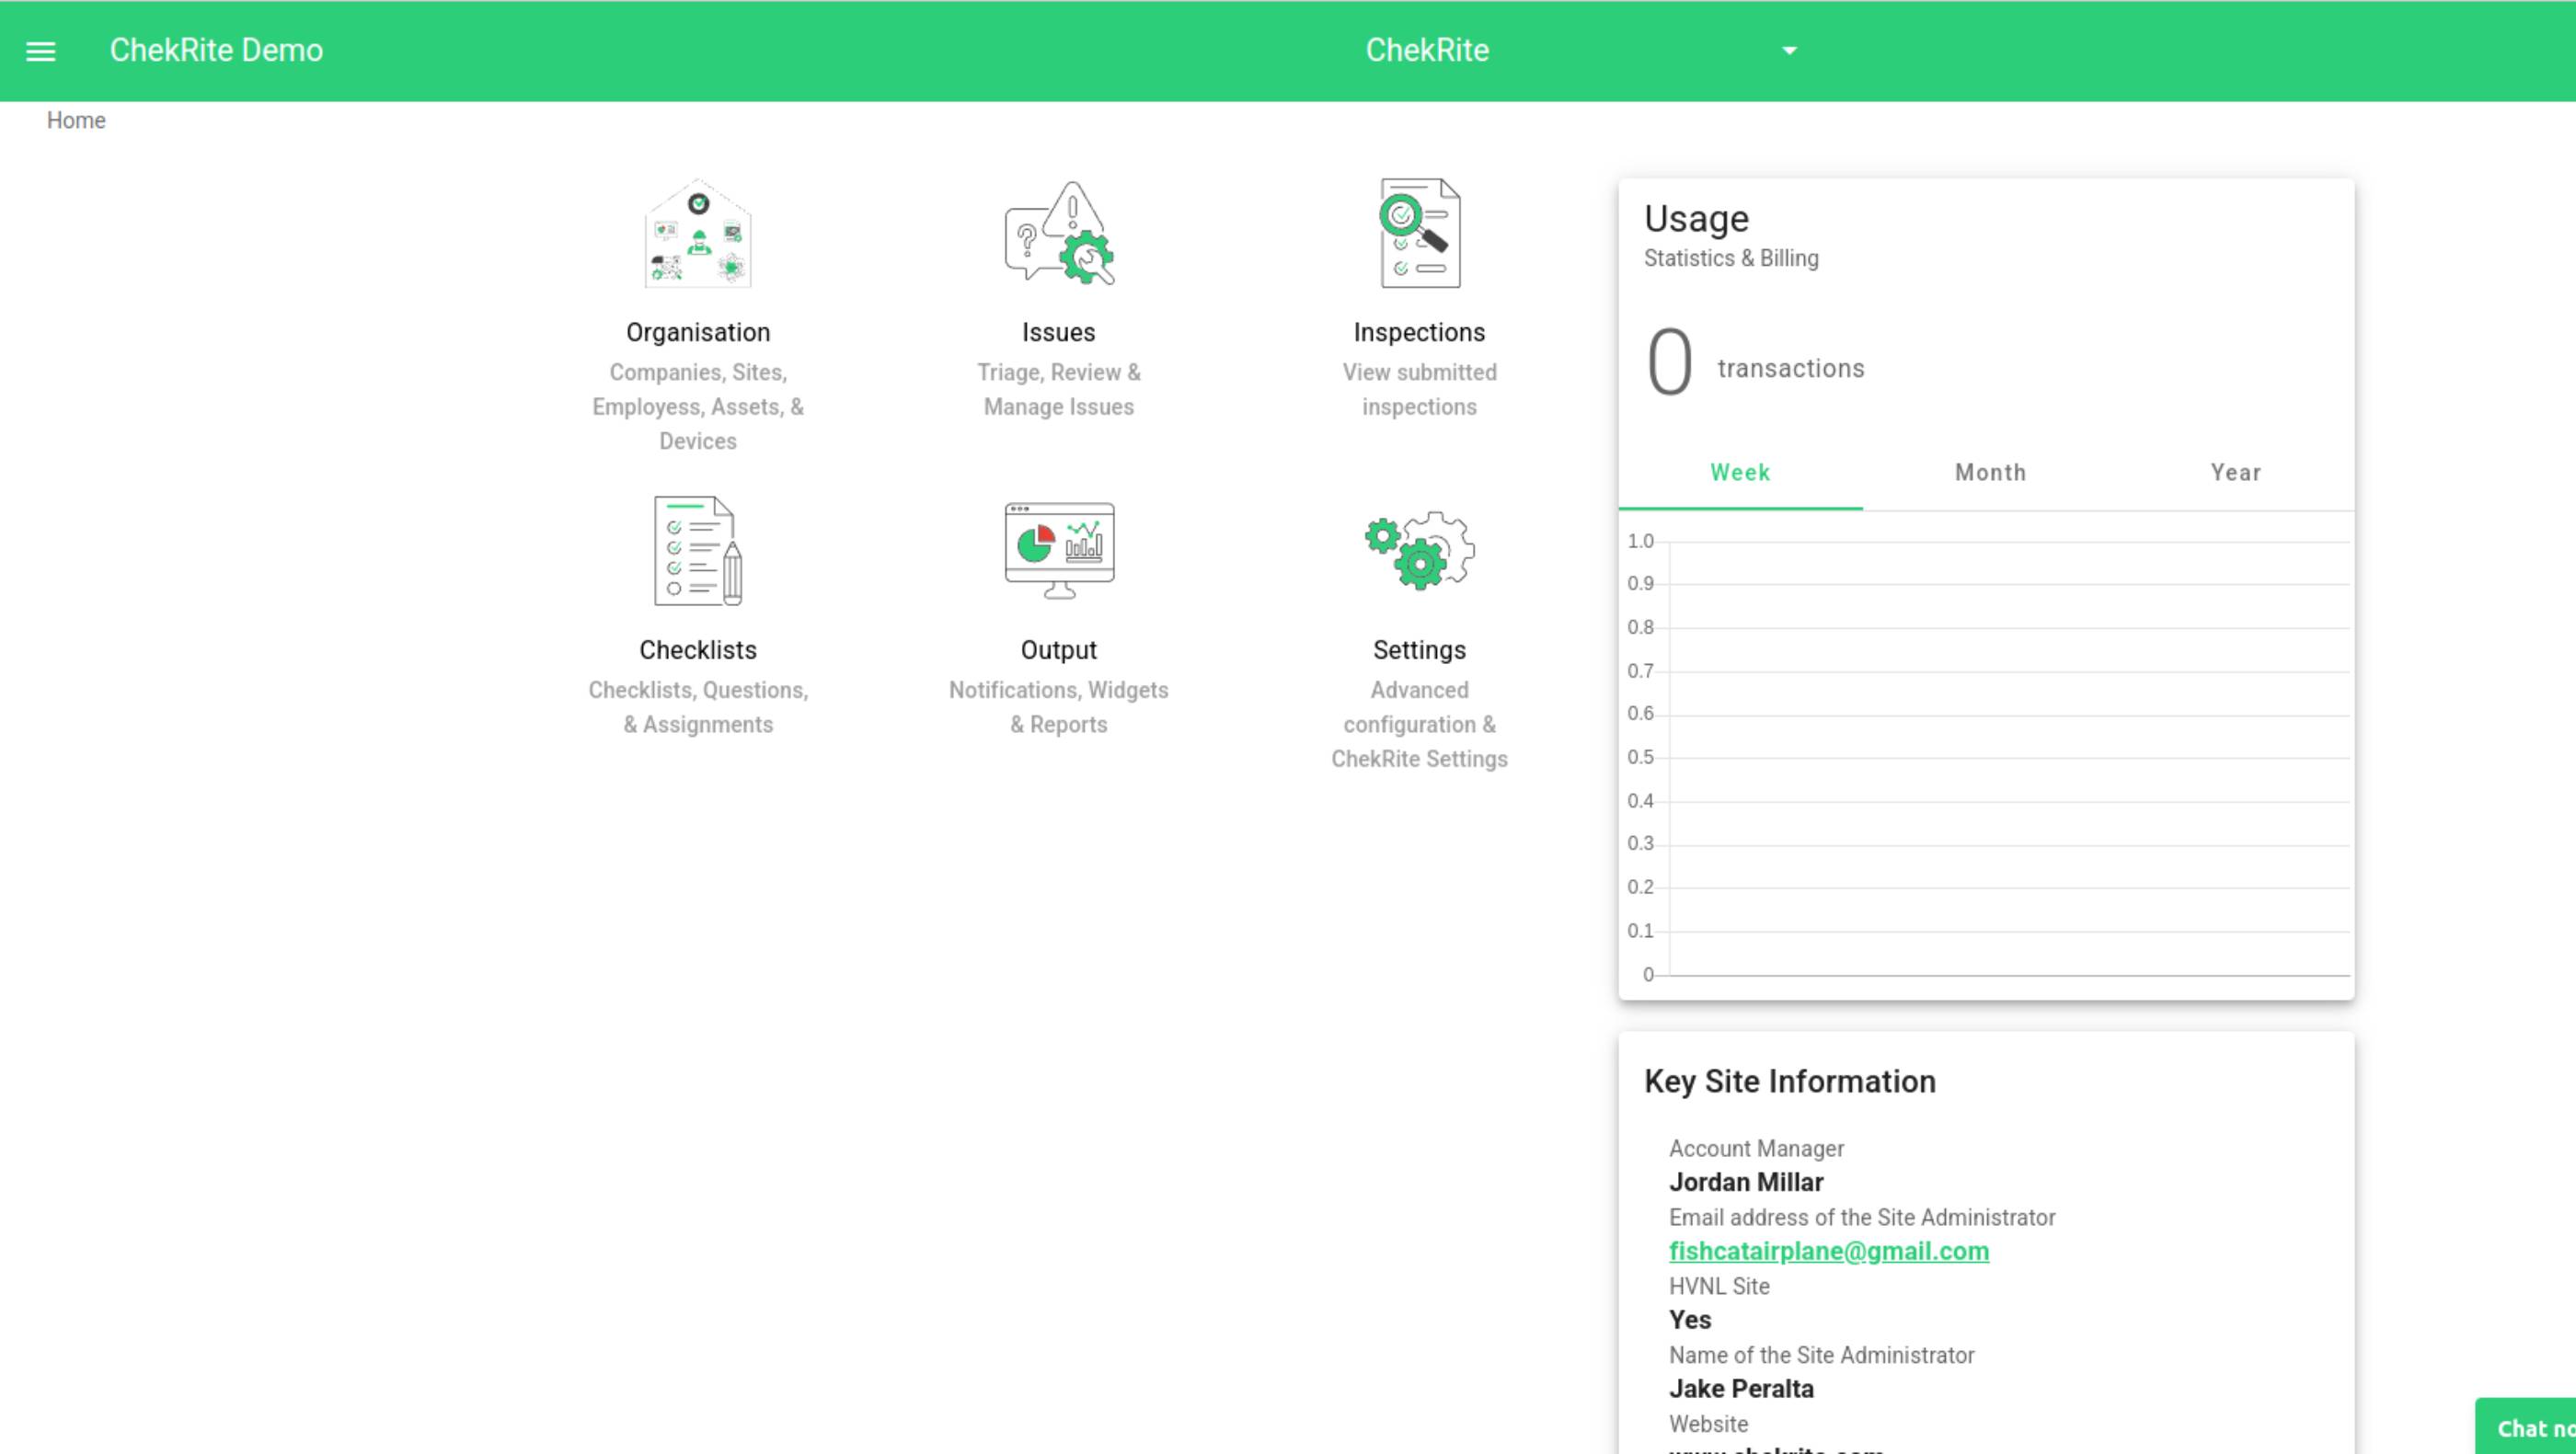Click the Jake Peralta administrator name
This screenshot has width=2576, height=1454.
1741,1389
